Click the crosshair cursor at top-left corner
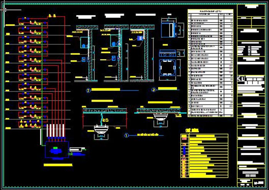This screenshot has width=269, height=190. pyautogui.click(x=4, y=10)
